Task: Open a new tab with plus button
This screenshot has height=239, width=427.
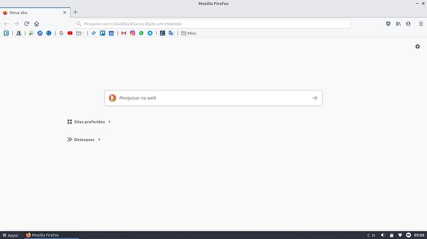Action: click(x=75, y=12)
